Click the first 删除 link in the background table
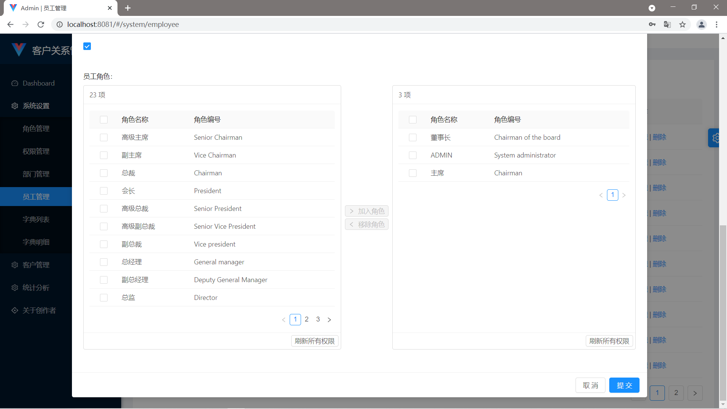 coord(659,137)
